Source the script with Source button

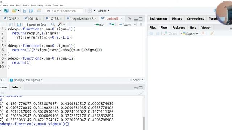click(125, 25)
